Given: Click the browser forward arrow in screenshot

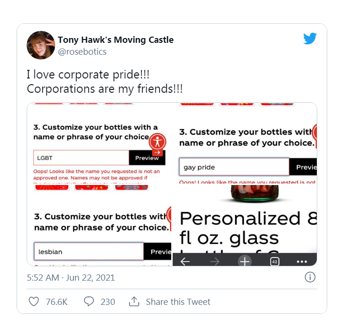Looking at the screenshot, I should [x=215, y=261].
